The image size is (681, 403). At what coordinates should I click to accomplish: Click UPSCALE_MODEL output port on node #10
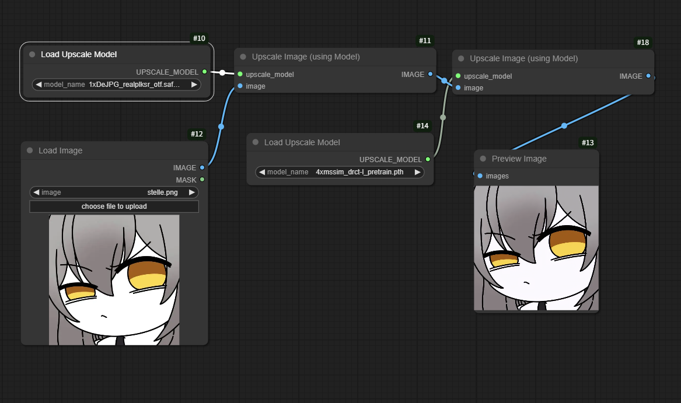point(204,72)
